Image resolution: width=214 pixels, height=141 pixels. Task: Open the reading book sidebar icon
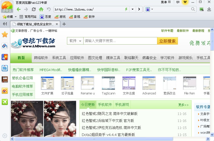[5, 80]
